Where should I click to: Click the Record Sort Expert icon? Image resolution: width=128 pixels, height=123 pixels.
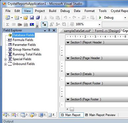pyautogui.click(x=58, y=24)
